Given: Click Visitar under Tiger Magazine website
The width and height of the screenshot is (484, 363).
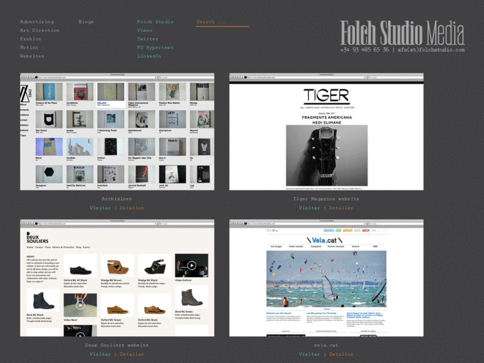Looking at the screenshot, I should coord(310,208).
